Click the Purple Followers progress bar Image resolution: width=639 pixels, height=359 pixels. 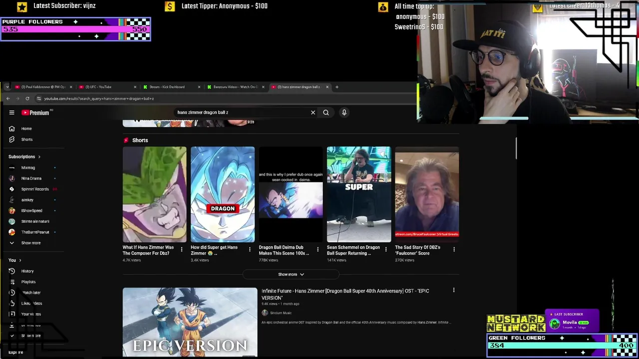pos(76,29)
